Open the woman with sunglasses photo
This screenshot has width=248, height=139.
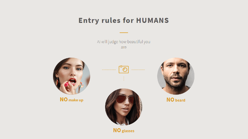(x=124, y=107)
